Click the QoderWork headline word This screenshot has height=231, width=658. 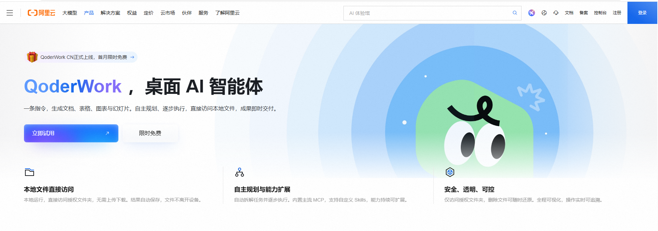73,86
